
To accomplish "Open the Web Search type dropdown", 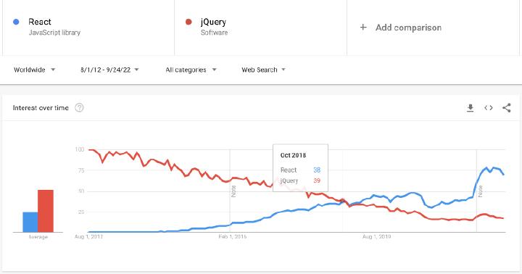I will point(263,70).
